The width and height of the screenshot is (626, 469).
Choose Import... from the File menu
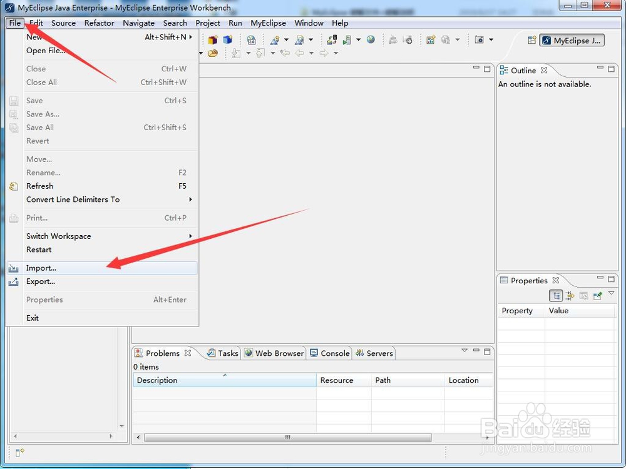tap(102, 268)
